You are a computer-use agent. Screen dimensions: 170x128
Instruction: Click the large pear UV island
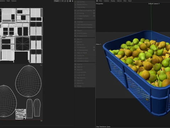[x=28, y=81]
